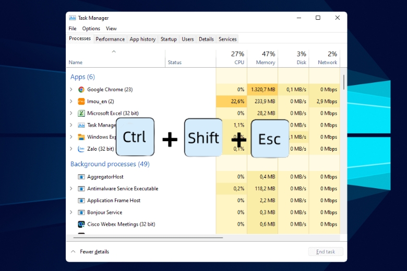Click the Task Manager row icon
407x271 pixels.
(81, 125)
